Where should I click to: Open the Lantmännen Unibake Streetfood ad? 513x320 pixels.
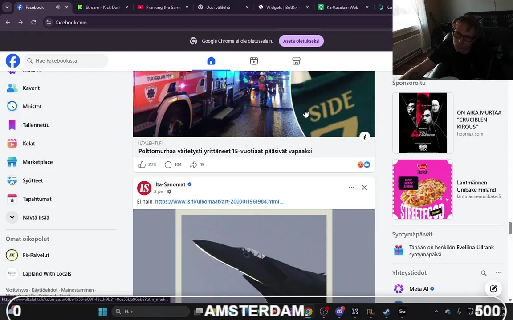tap(447, 189)
